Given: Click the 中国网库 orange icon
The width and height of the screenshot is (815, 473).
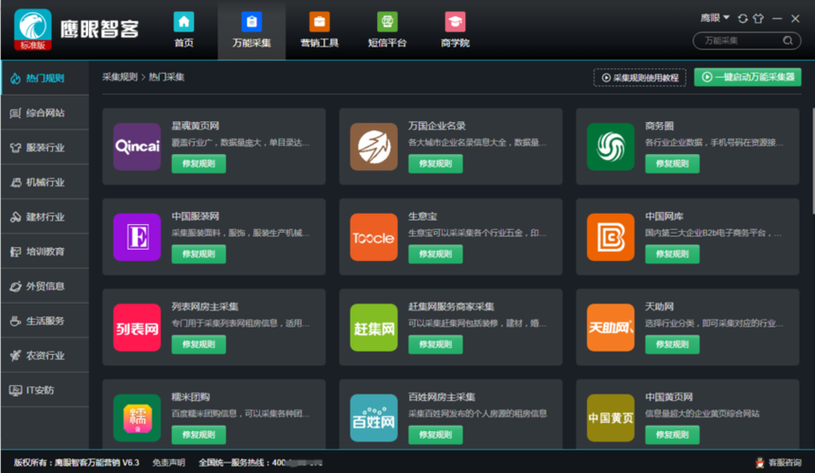Looking at the screenshot, I should click(611, 237).
